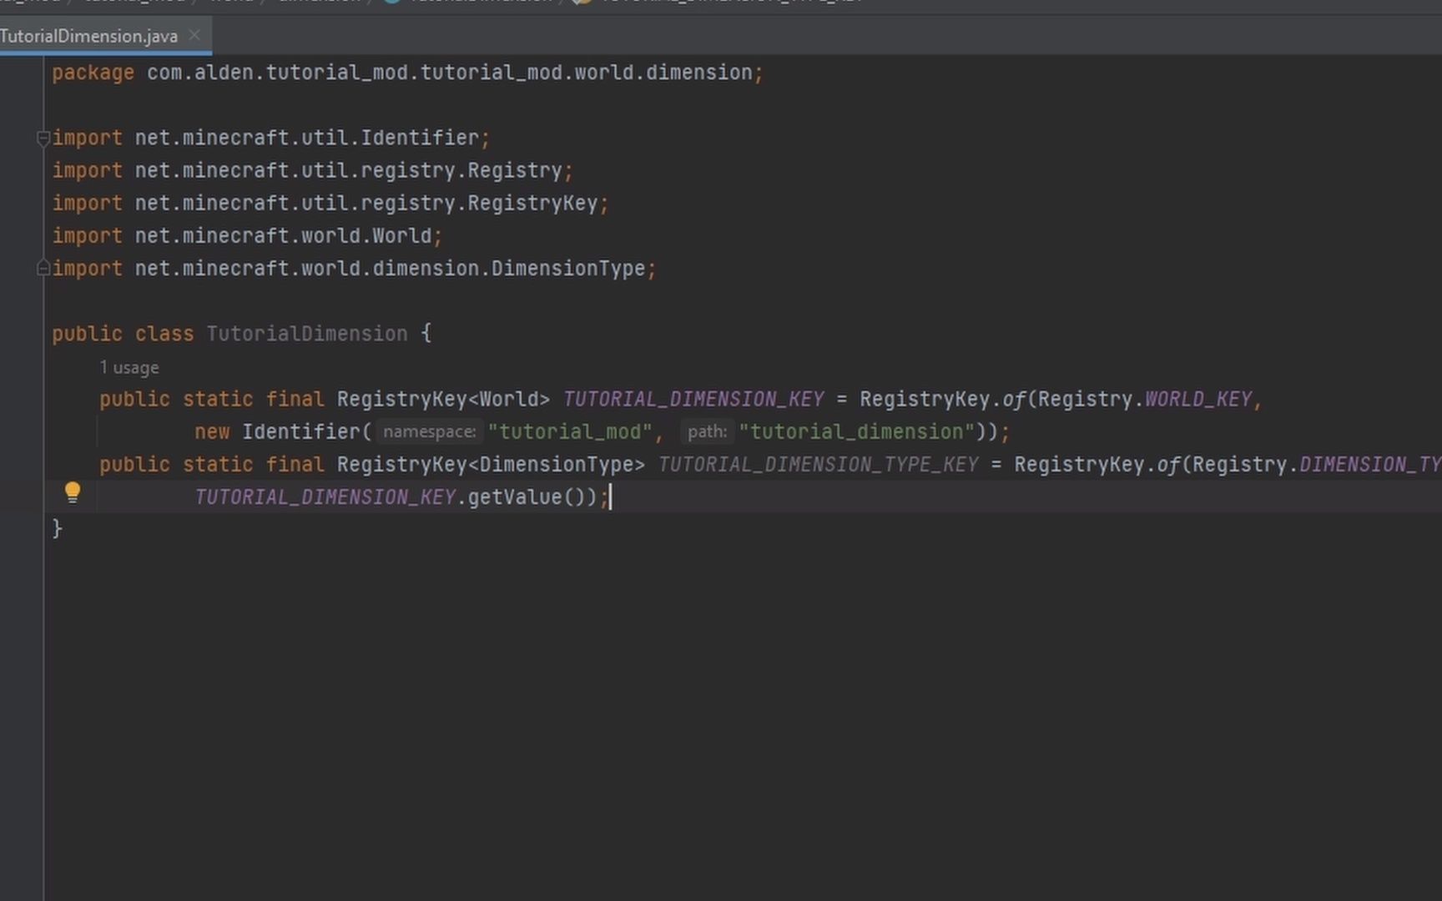Click the 'namespace:' parameter hint
1442x901 pixels.
(429, 432)
